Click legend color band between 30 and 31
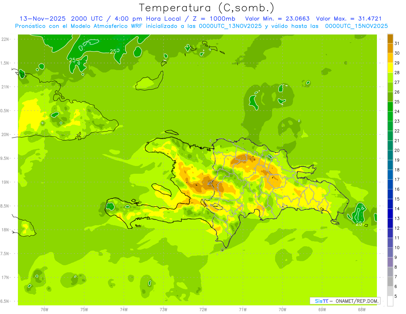The image size is (406, 314). click(390, 48)
